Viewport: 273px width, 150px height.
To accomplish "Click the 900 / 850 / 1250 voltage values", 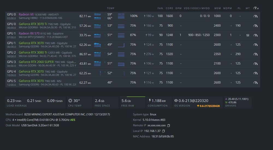I will tap(199, 35).
